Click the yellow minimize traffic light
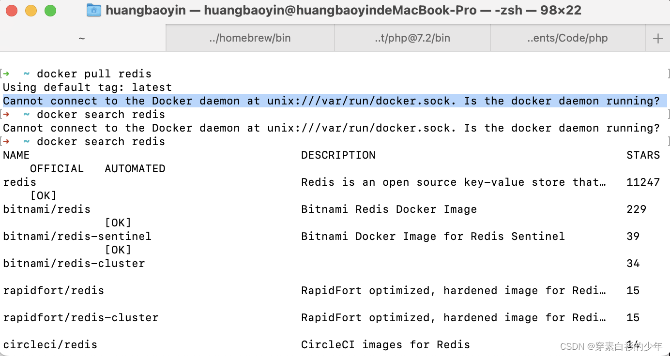This screenshot has width=670, height=356. point(30,9)
